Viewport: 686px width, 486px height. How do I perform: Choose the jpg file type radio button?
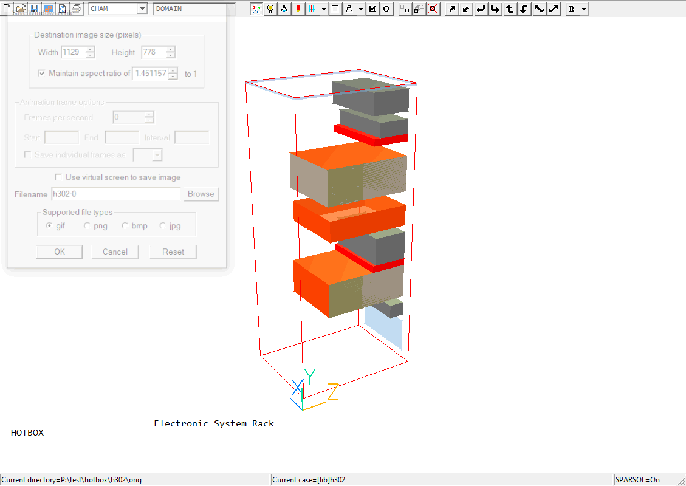163,226
